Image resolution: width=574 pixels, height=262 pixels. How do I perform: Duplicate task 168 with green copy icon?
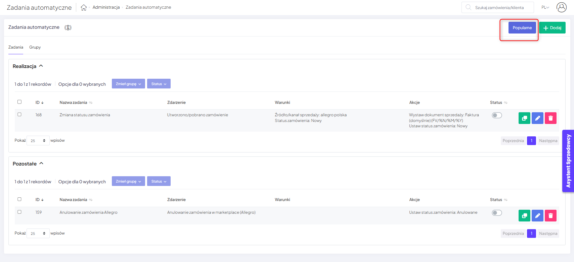click(524, 118)
